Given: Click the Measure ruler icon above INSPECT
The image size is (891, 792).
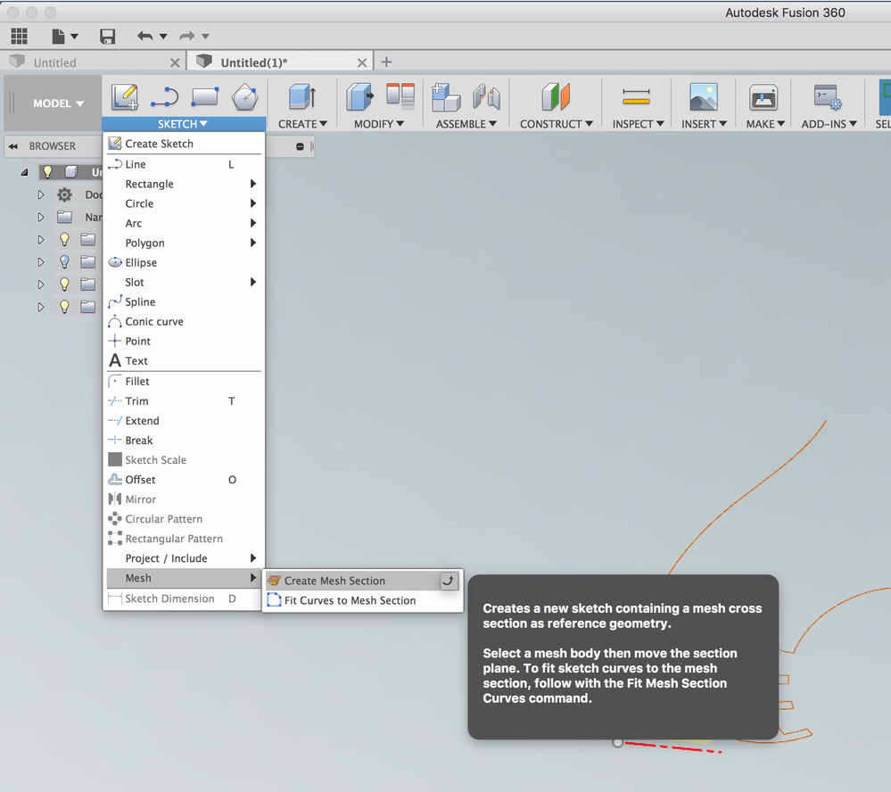Looking at the screenshot, I should click(x=636, y=96).
